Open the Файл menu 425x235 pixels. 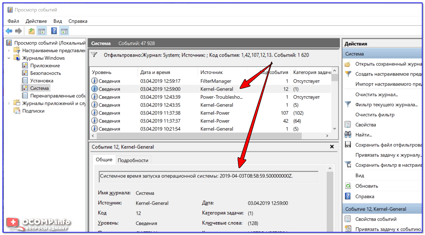point(13,21)
